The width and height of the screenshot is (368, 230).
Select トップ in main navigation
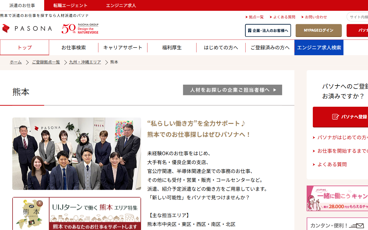(x=25, y=48)
